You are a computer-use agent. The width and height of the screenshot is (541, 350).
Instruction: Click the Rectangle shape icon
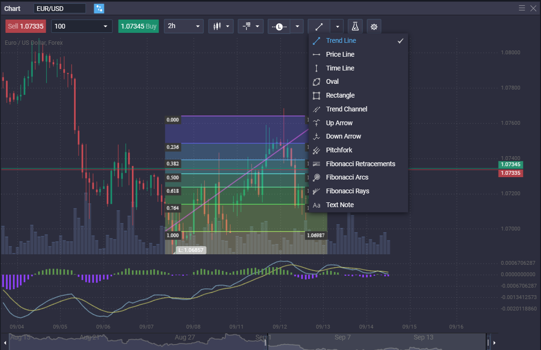pyautogui.click(x=316, y=96)
